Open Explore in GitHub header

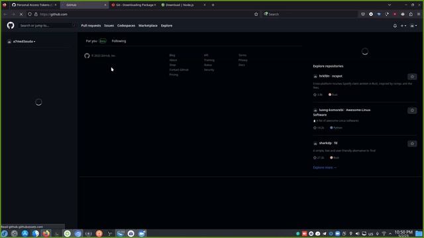[x=166, y=26]
